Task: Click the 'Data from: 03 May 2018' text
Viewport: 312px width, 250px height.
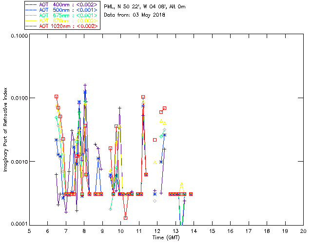Action: click(135, 15)
